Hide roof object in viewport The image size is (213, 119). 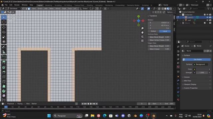click(x=207, y=20)
